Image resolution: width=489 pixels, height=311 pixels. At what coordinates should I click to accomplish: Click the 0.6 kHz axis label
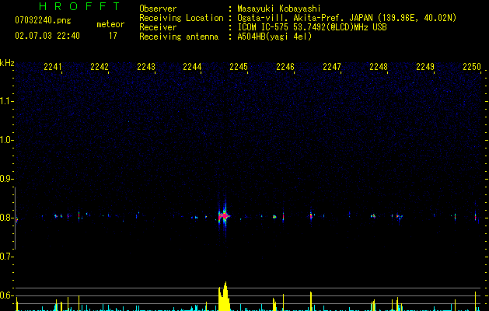click(6, 295)
